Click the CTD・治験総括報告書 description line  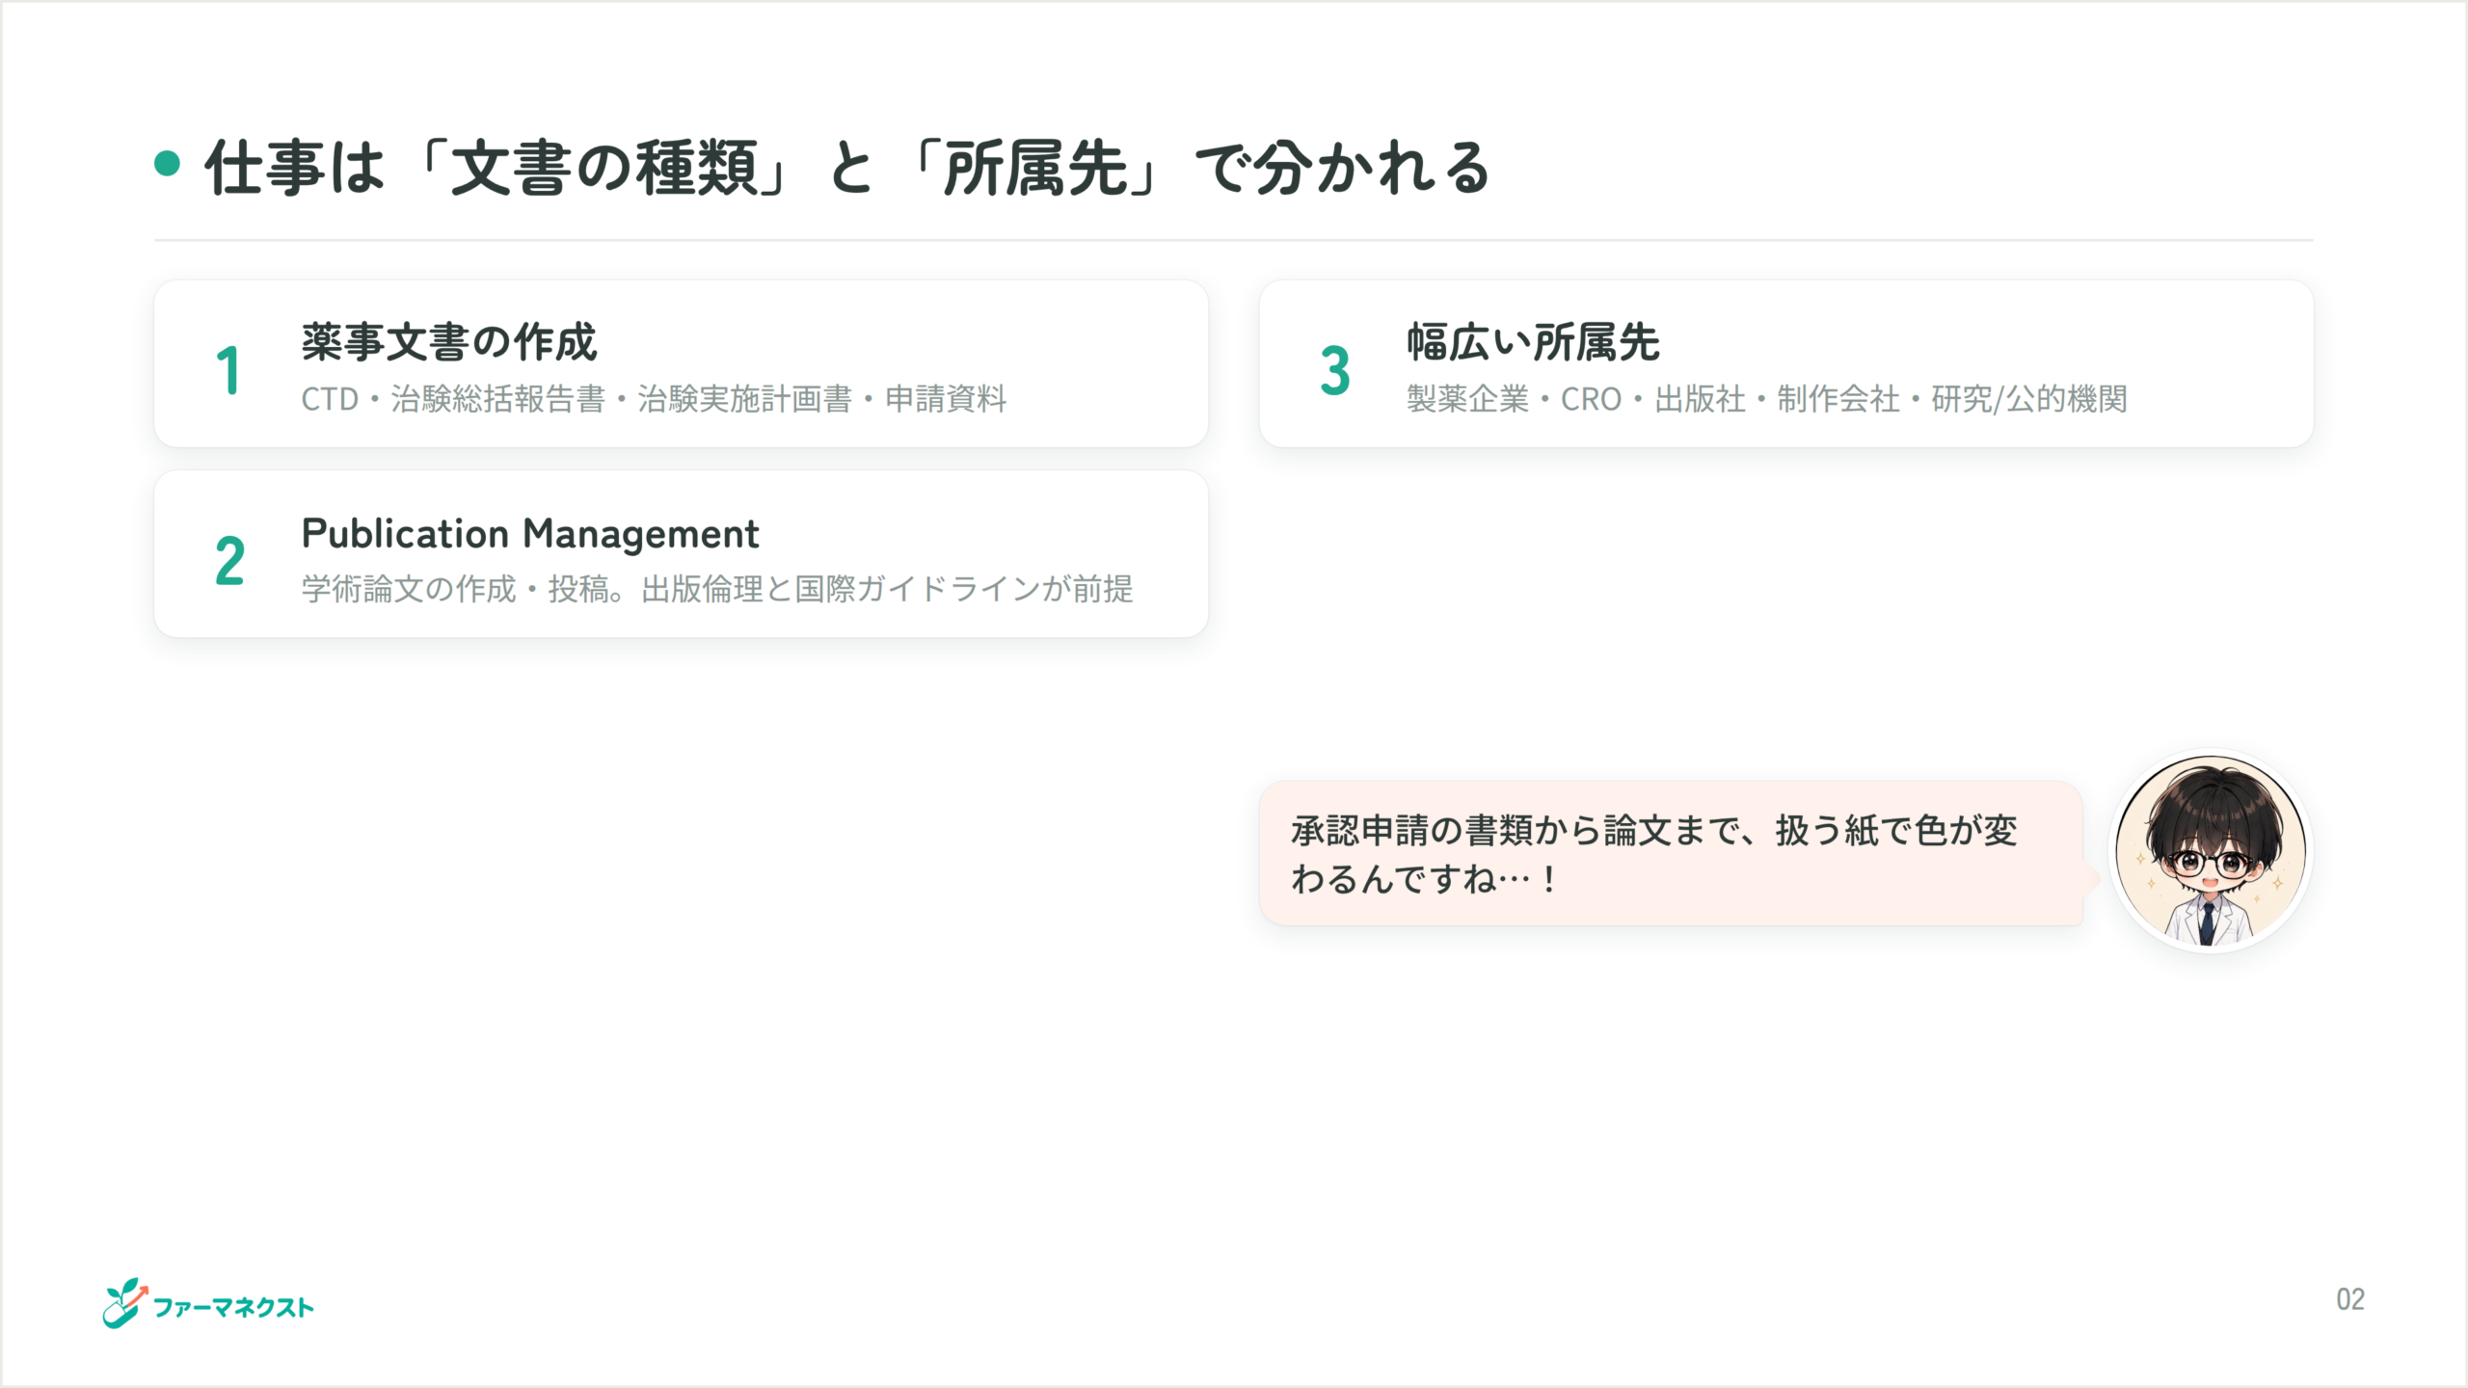pos(654,398)
